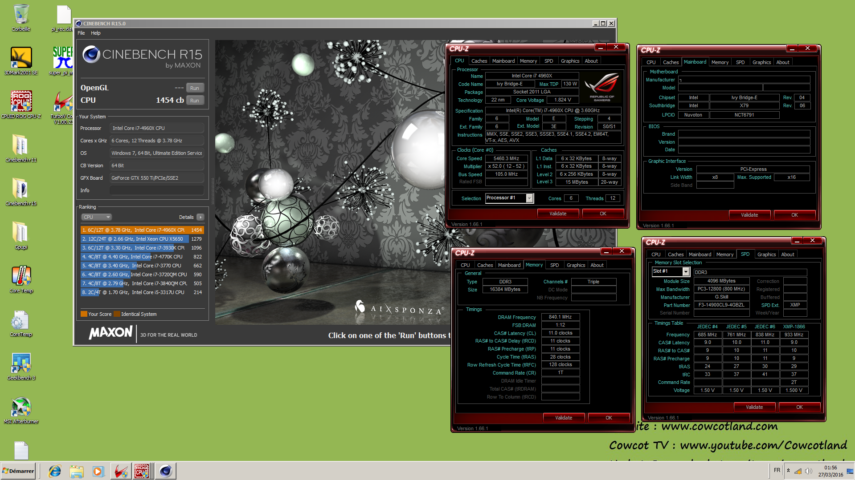Image resolution: width=855 pixels, height=480 pixels.
Task: Open Memory tab in Mainboard CPU-Z window
Action: [x=720, y=62]
